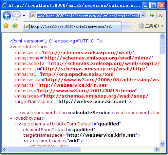Click the horizontal scrollbar thumb
This screenshot has height=155, width=168.
[44, 149]
